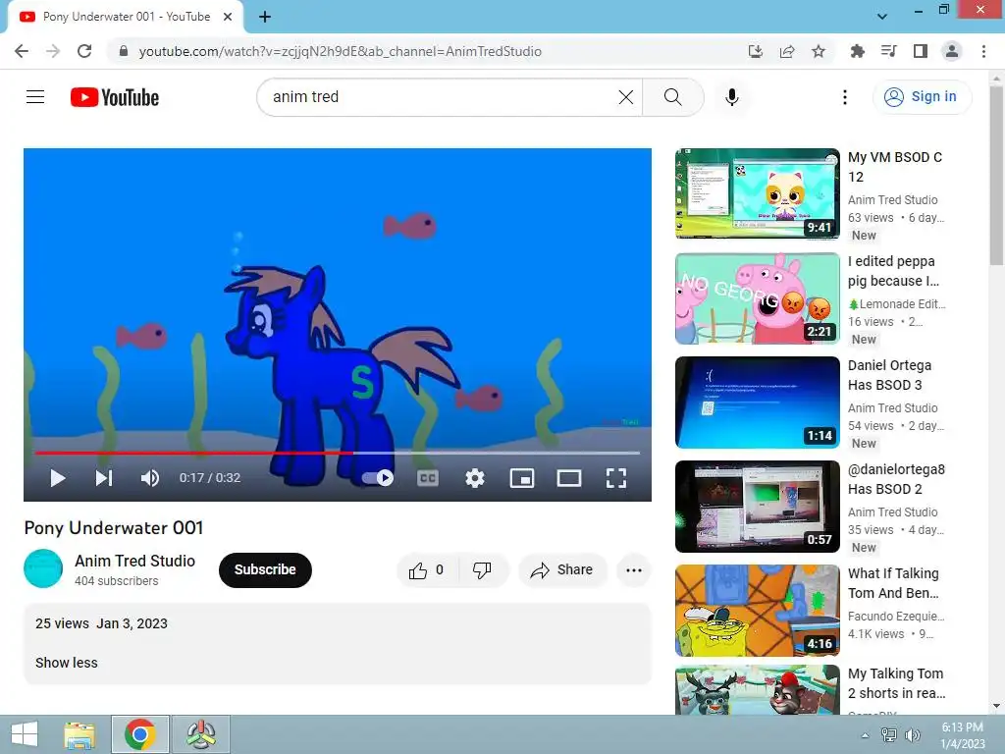Open the My VM BSOD thumbnail
This screenshot has width=1005, height=754.
pyautogui.click(x=757, y=193)
